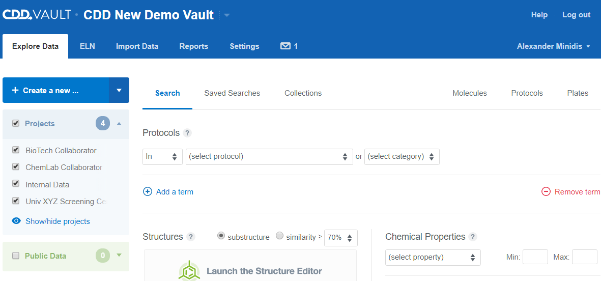Click the Protocols help question mark
This screenshot has height=281, width=601.
(x=187, y=133)
